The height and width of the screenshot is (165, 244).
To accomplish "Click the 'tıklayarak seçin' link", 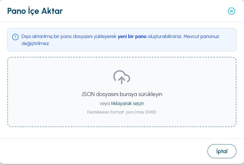I will pyautogui.click(x=127, y=103).
